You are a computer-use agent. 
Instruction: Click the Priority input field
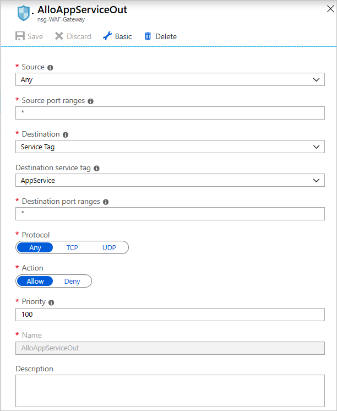(x=170, y=315)
